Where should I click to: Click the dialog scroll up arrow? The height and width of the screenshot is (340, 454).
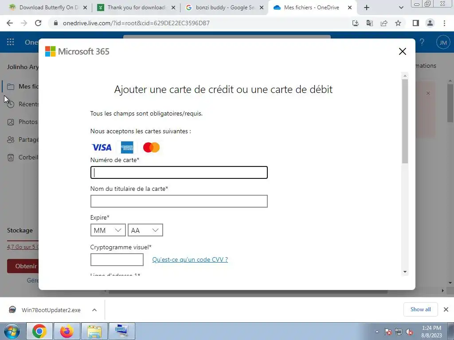point(405,76)
